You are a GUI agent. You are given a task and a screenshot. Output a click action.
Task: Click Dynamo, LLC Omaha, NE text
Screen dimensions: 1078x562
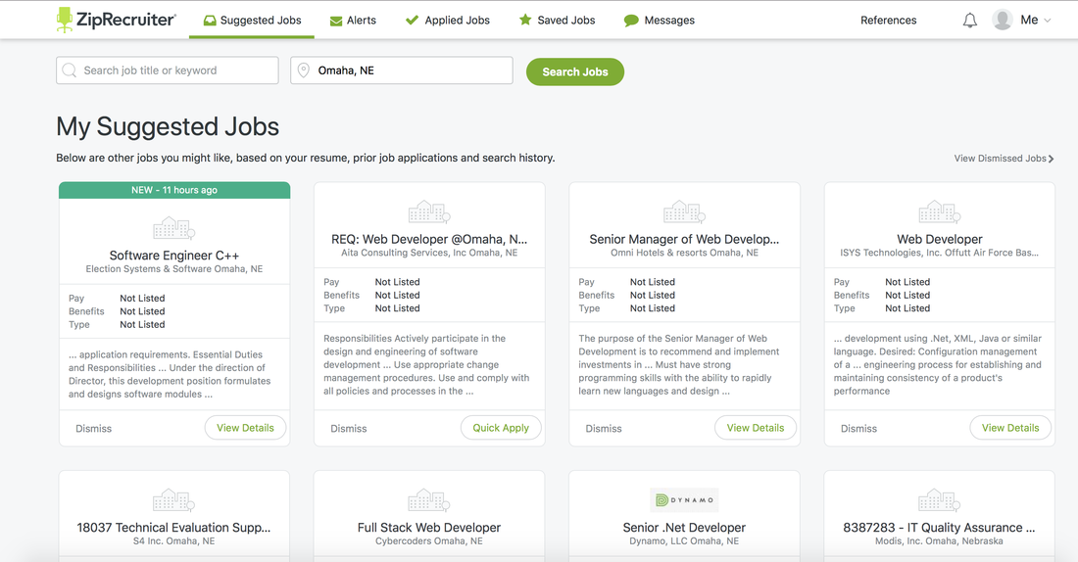[x=684, y=541]
